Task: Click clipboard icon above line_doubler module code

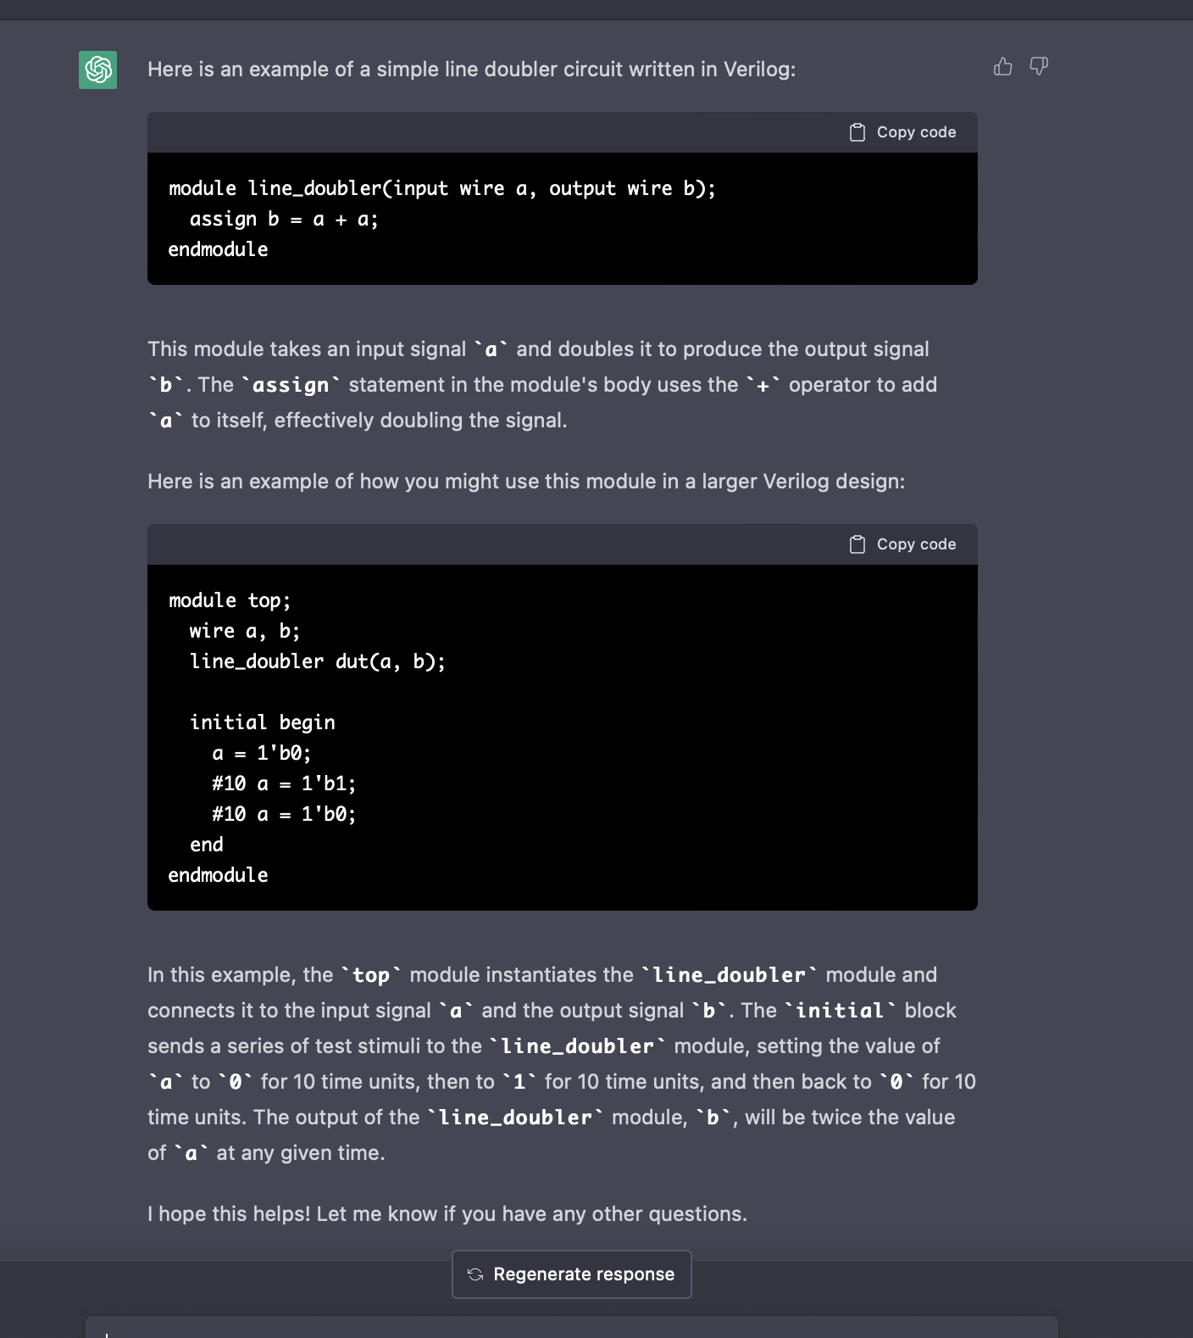Action: click(x=857, y=132)
